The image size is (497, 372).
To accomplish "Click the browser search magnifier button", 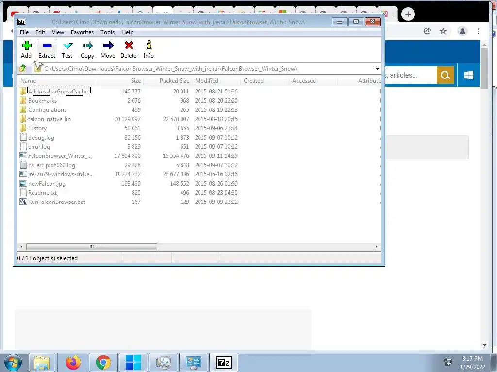I will tap(446, 75).
